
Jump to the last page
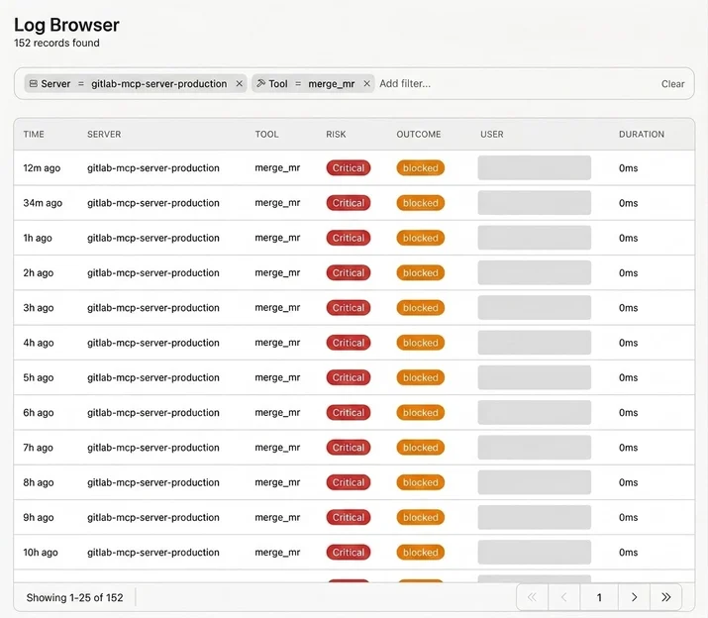pyautogui.click(x=665, y=597)
